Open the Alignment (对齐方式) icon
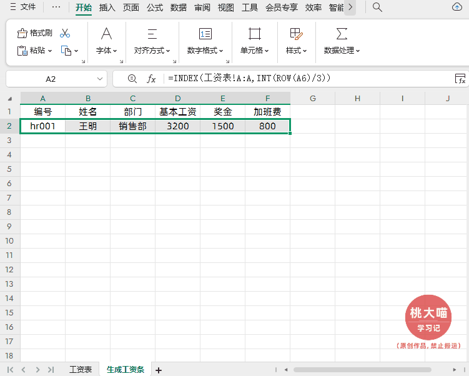 (152, 34)
